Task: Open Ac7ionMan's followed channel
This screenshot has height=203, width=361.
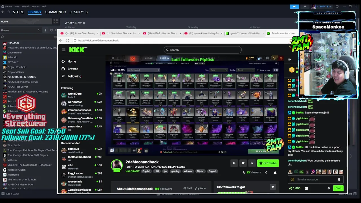Action: point(82,103)
